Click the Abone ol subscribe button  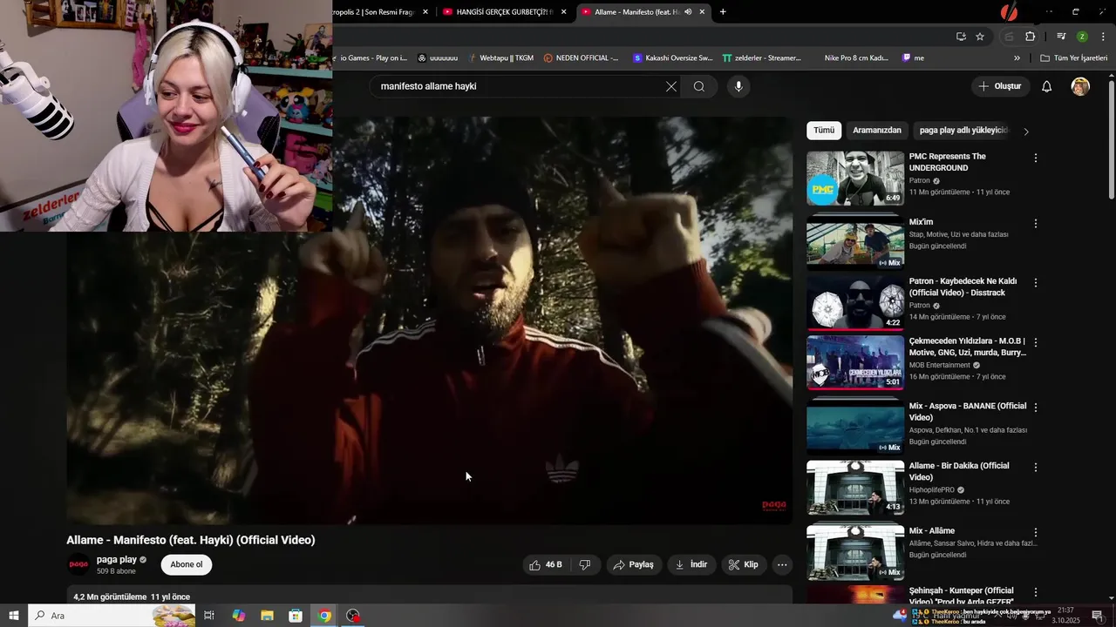[x=187, y=564]
